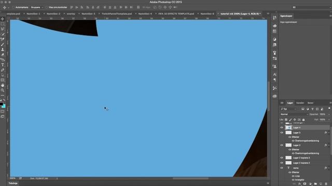Image resolution: width=332 pixels, height=186 pixels.
Task: Hide Lager 3 with its eye icon
Action: point(282,145)
